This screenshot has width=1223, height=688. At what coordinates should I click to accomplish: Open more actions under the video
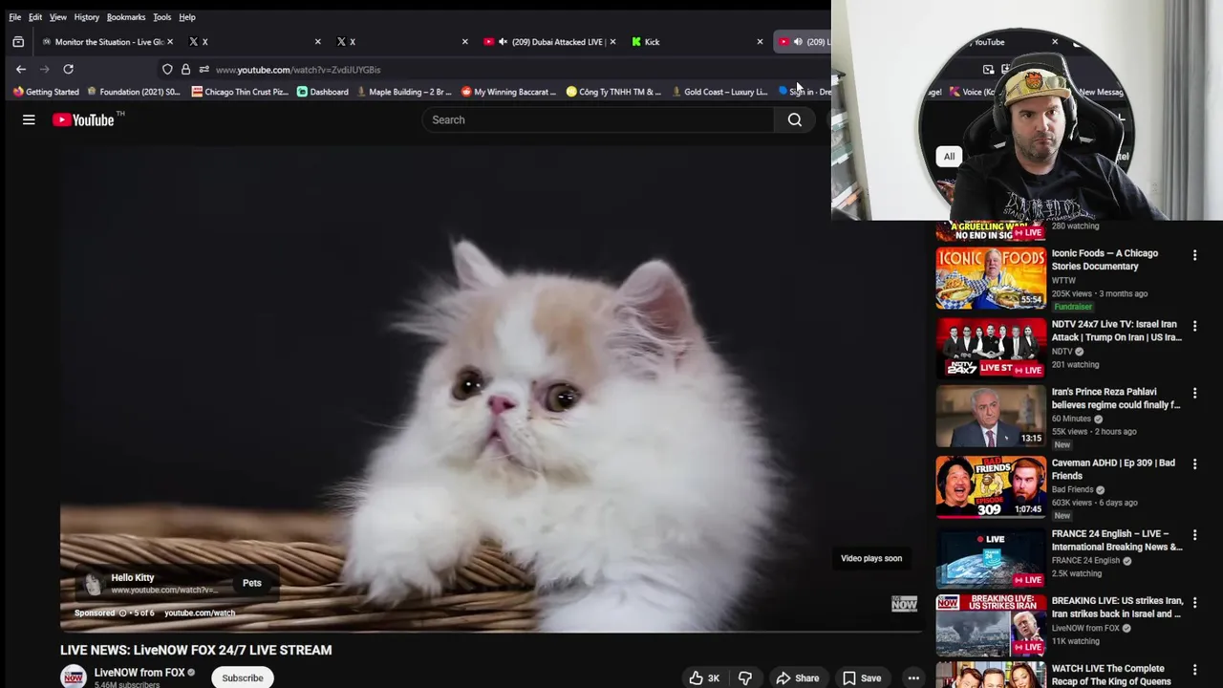pos(913,677)
